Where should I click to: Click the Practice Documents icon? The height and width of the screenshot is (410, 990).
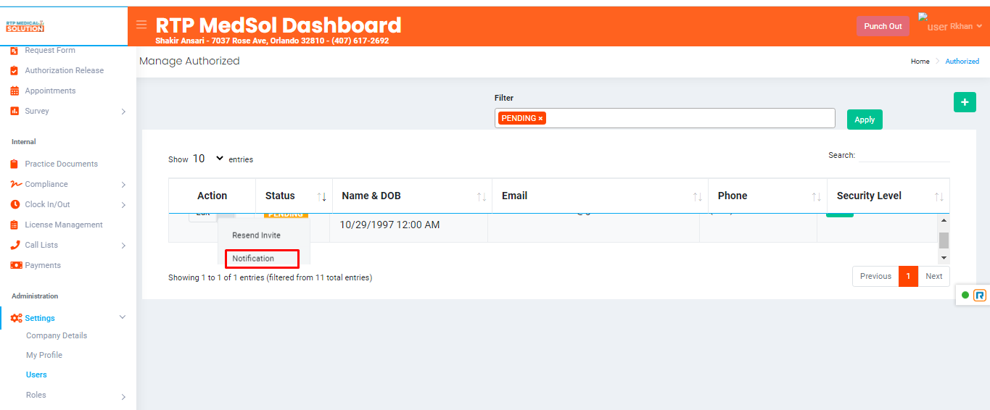click(15, 164)
